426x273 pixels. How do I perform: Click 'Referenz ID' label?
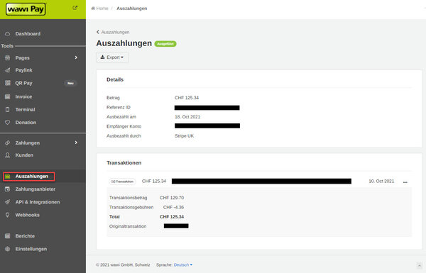(119, 107)
